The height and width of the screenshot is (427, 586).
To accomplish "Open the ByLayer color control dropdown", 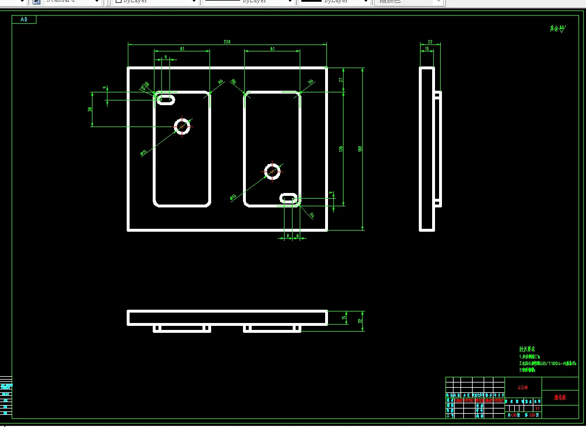I will coord(156,2).
